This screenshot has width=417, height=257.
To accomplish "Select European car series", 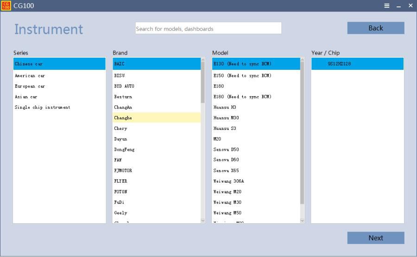I will 30,86.
